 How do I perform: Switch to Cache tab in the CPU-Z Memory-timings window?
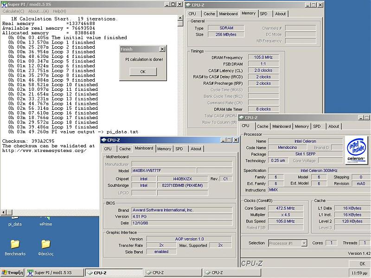(209, 14)
